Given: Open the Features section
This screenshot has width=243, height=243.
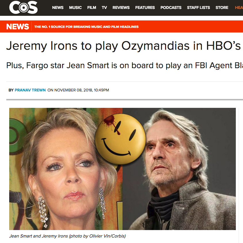Looking at the screenshot, I should point(145,7).
